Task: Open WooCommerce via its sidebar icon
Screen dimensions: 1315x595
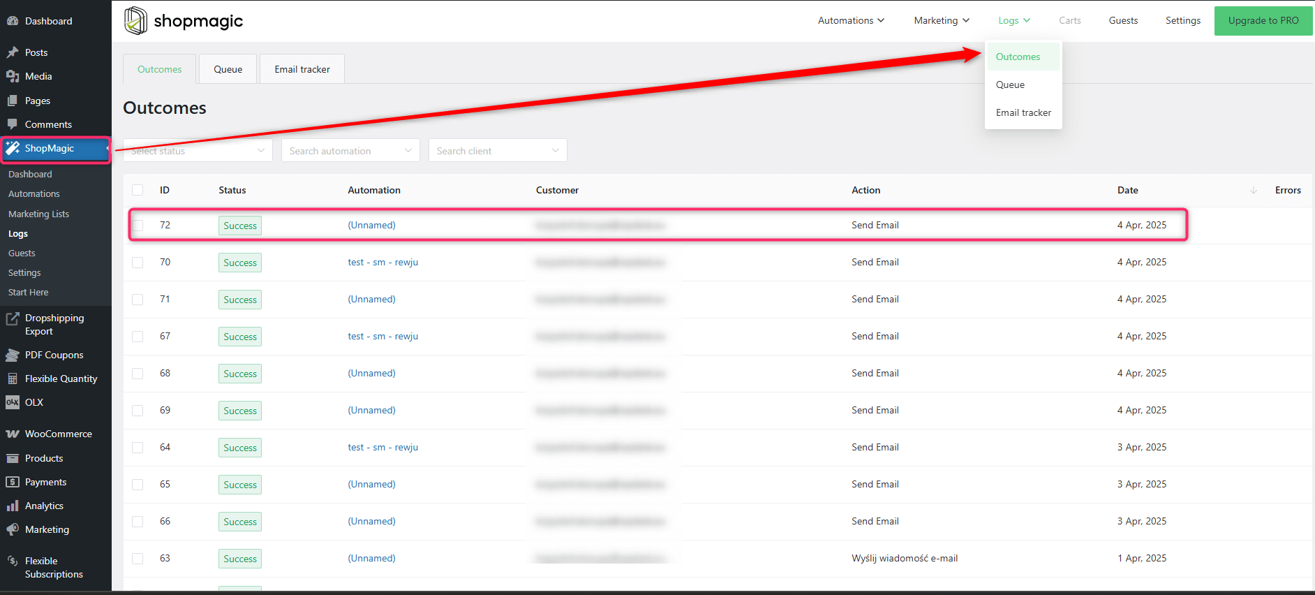Action: pyautogui.click(x=13, y=434)
